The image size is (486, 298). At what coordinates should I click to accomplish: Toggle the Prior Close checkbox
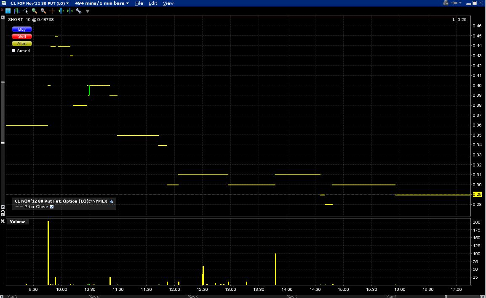pos(52,207)
